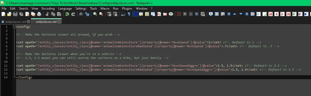The image size is (311, 96).
Task: Toggle the highlighted Indent Guide button
Action: pos(135,14)
